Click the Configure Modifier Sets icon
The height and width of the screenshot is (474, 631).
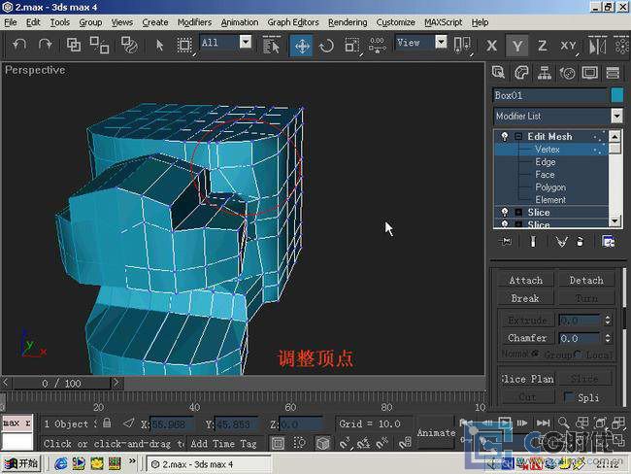point(608,241)
